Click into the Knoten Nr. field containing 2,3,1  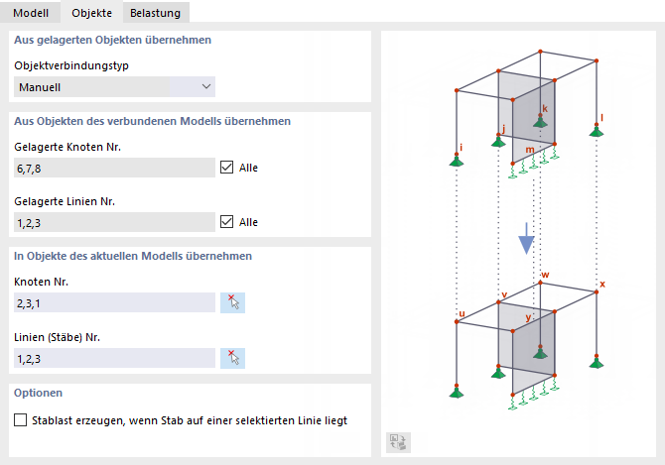point(114,302)
